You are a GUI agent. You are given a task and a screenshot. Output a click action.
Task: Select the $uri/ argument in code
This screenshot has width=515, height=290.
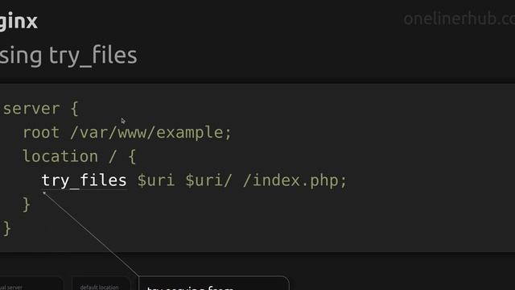pos(209,180)
